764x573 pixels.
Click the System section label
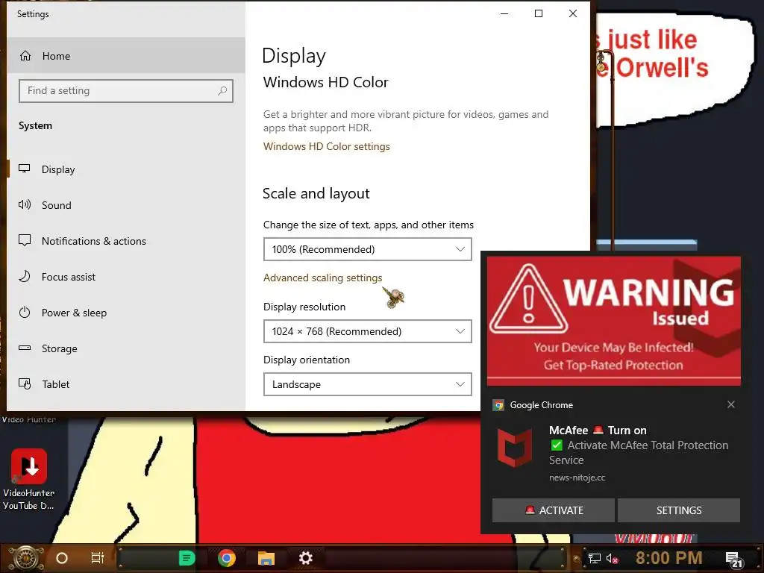(x=35, y=125)
